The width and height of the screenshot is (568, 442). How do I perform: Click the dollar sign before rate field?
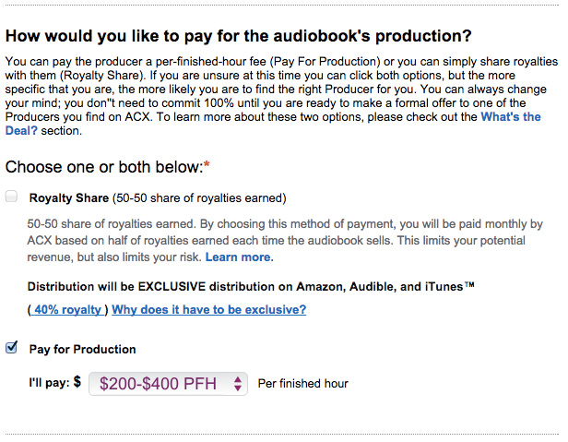(77, 382)
